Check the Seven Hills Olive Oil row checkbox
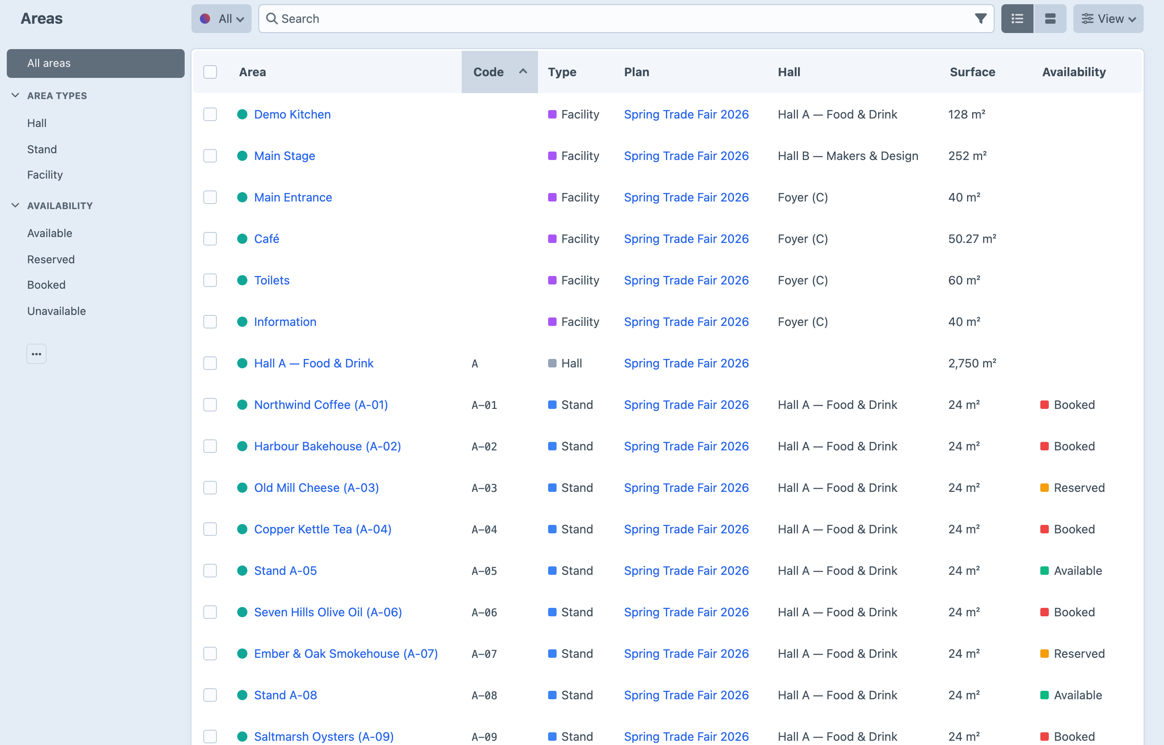Image resolution: width=1164 pixels, height=745 pixels. (x=210, y=613)
